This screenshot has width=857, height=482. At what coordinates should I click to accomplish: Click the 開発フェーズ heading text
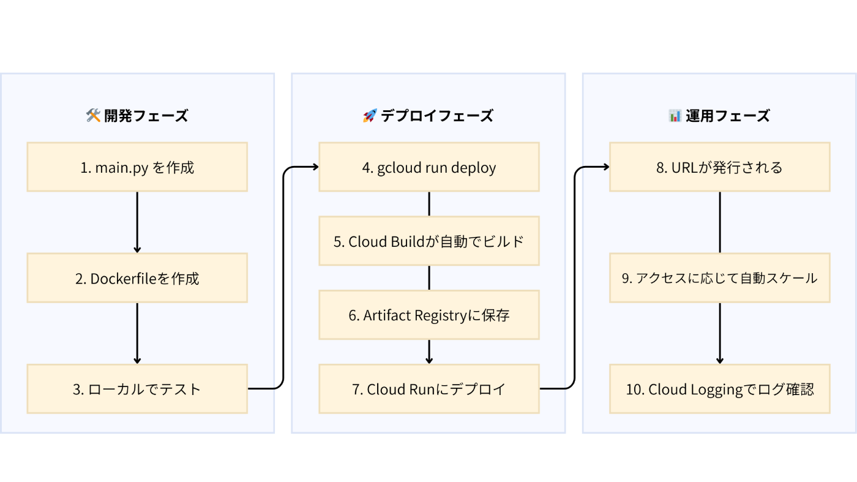point(146,116)
